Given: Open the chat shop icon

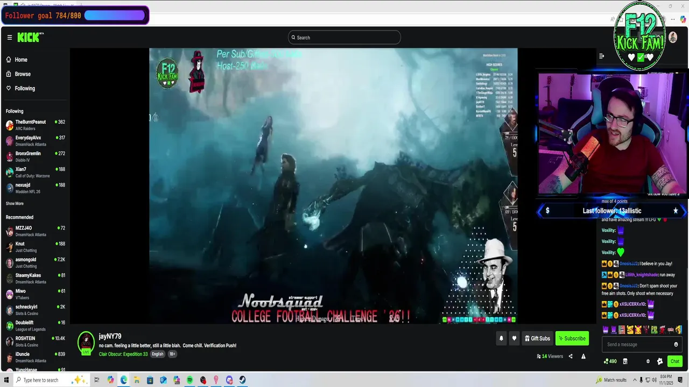Looking at the screenshot, I should 625,361.
